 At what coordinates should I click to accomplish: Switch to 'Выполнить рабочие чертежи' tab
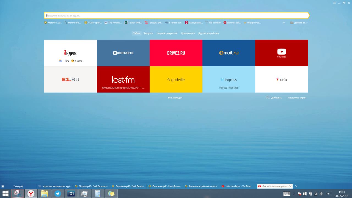pyautogui.click(x=202, y=186)
